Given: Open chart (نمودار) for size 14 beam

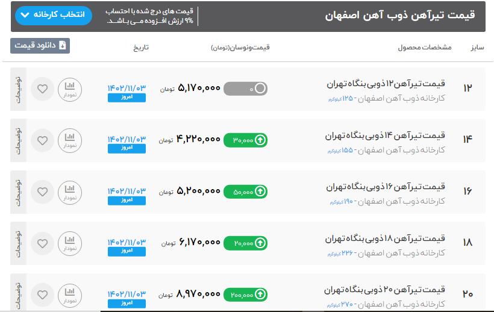Looking at the screenshot, I should click(x=69, y=140).
